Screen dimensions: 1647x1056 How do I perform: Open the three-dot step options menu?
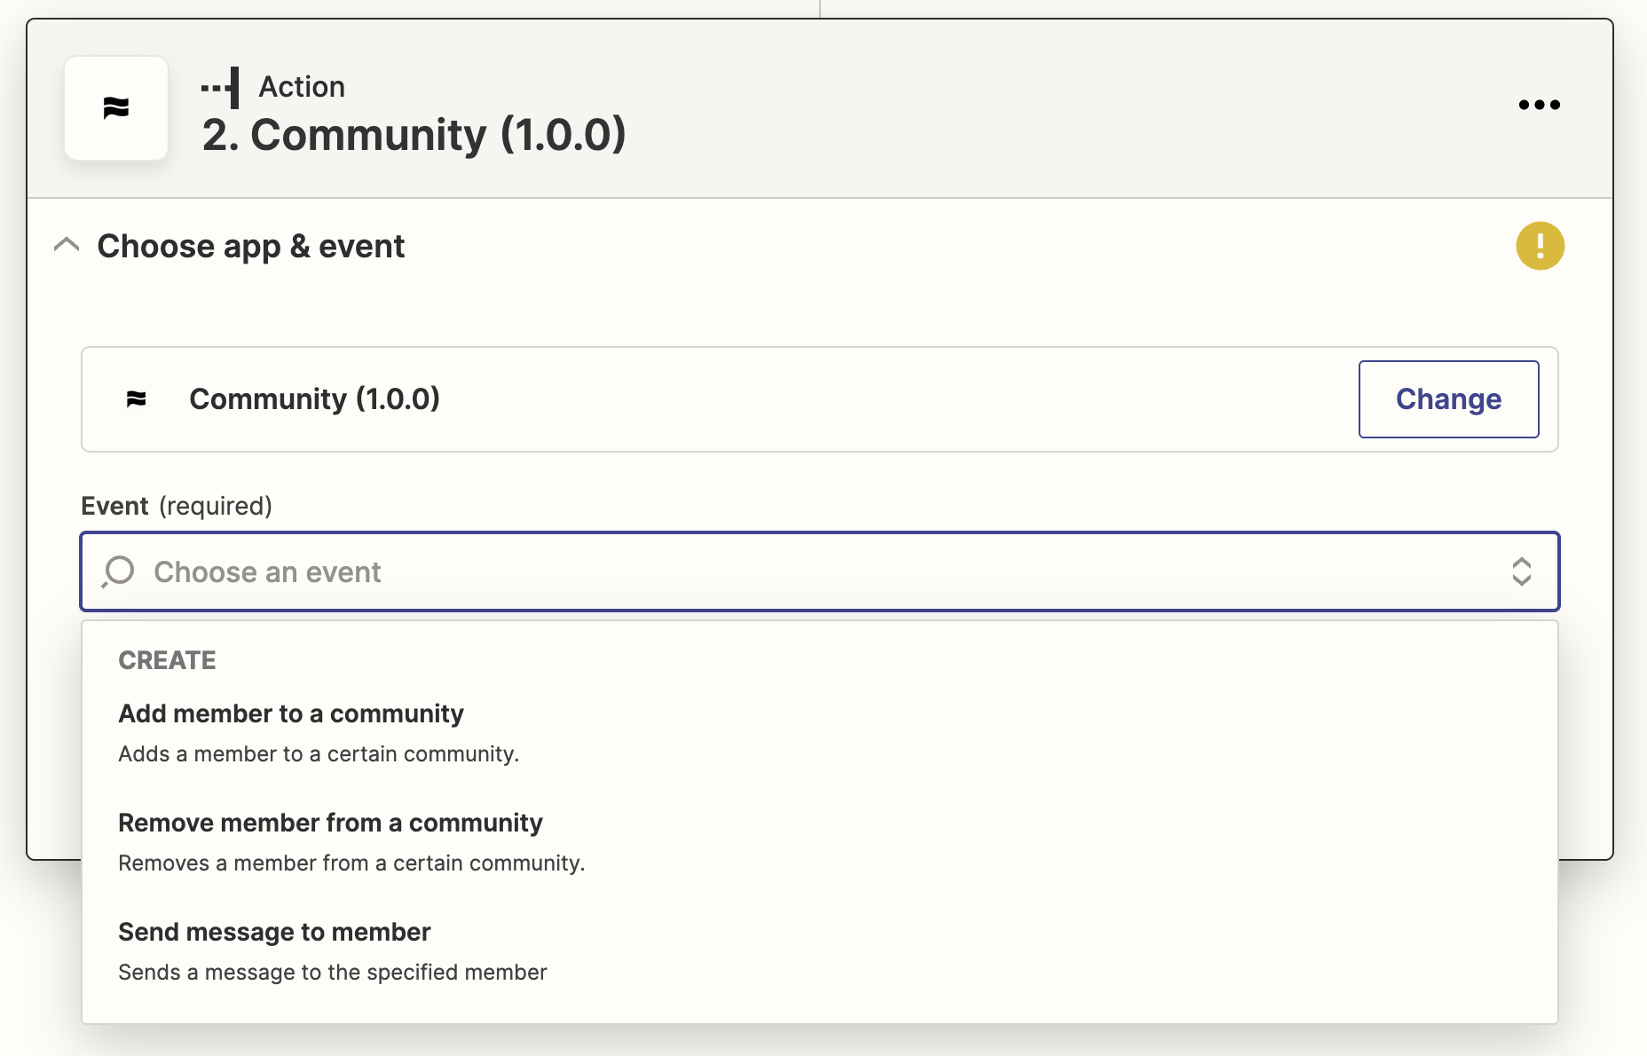[x=1539, y=105]
